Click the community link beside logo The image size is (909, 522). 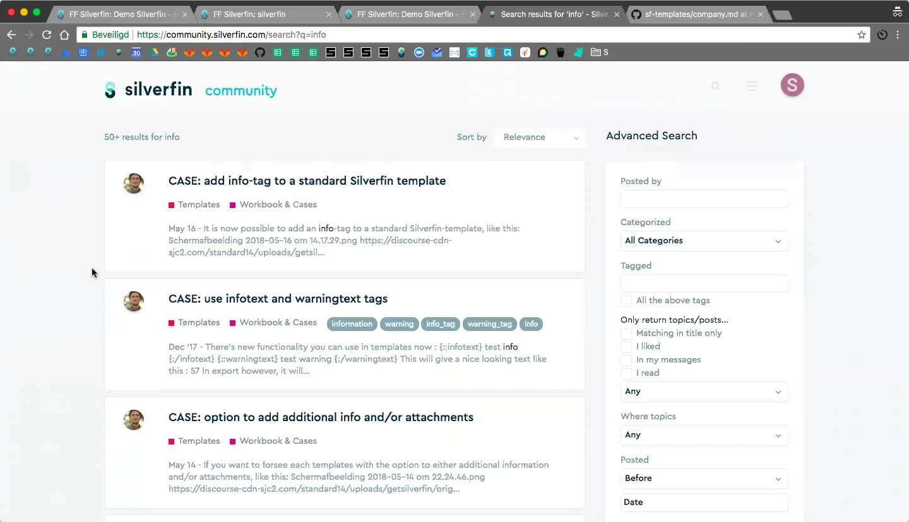pyautogui.click(x=241, y=91)
